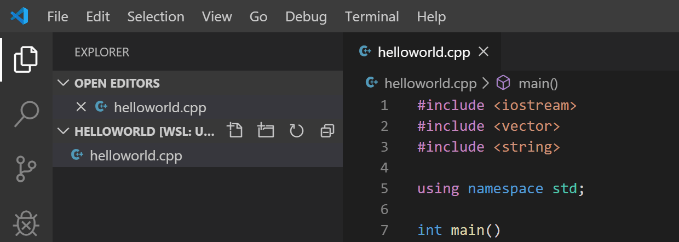This screenshot has height=242, width=679.
Task: Refresh the Explorer file tree
Action: coord(296,131)
